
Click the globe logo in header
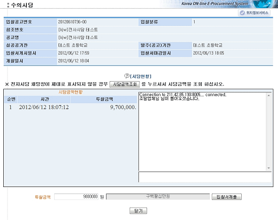[262, 4]
